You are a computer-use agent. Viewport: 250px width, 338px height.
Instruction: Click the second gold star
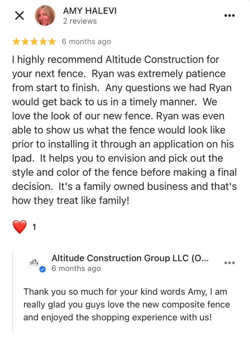pyautogui.click(x=25, y=41)
